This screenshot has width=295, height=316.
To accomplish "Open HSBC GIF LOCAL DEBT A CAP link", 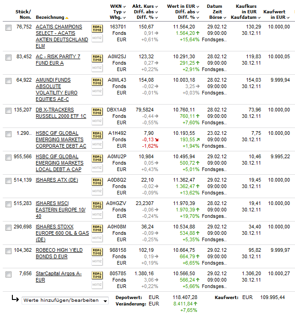I will (x=60, y=163).
